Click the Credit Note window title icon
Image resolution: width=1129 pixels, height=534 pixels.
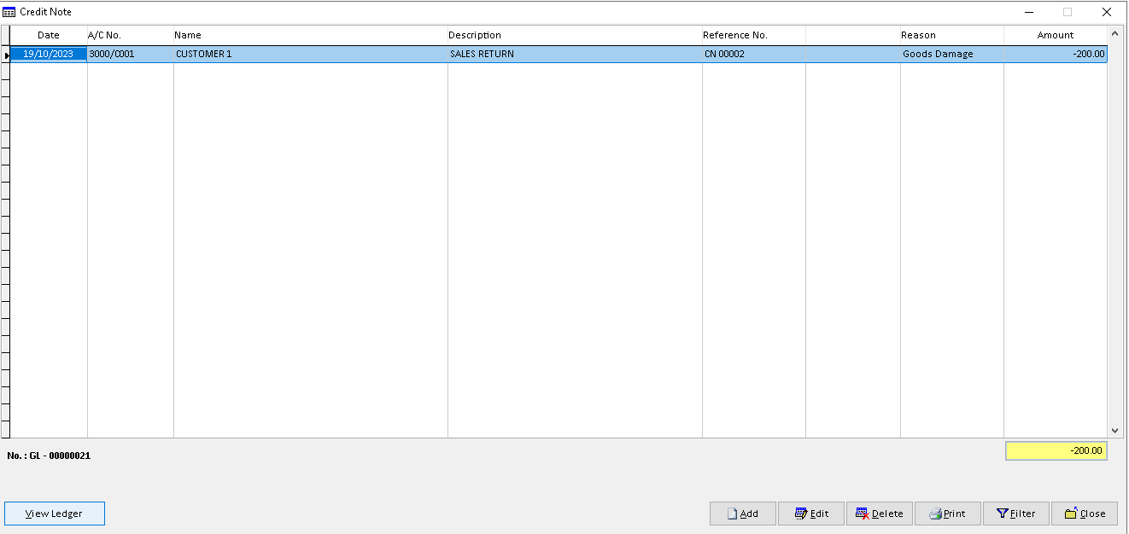(9, 12)
